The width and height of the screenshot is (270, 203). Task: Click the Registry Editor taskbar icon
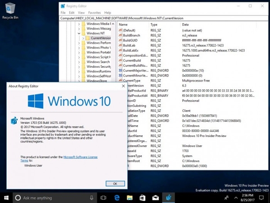pos(168,198)
